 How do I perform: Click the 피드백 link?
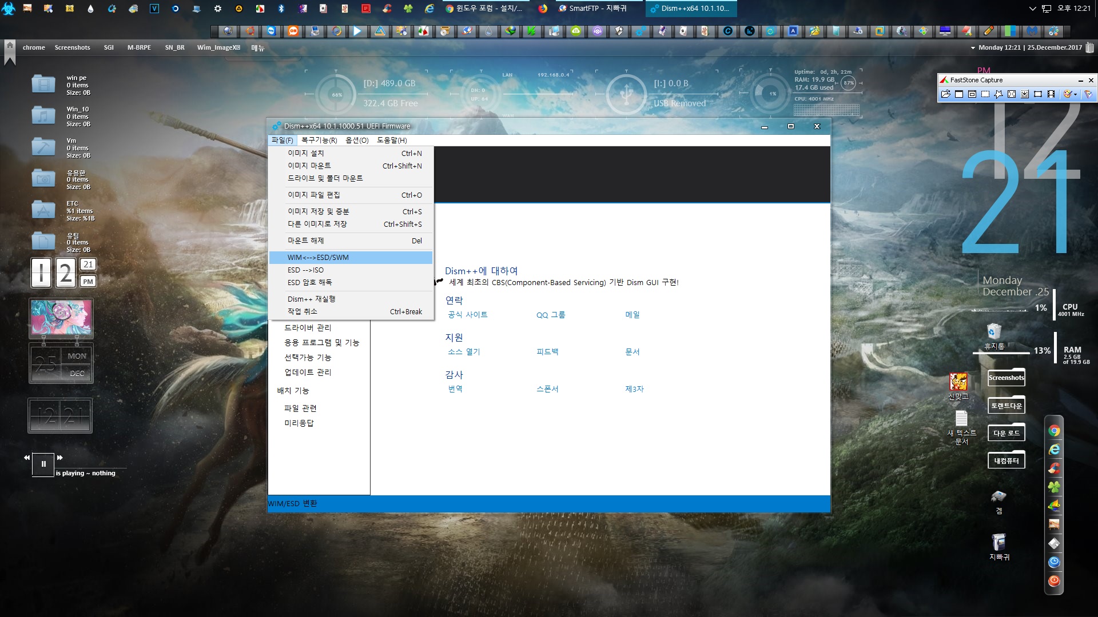547,352
